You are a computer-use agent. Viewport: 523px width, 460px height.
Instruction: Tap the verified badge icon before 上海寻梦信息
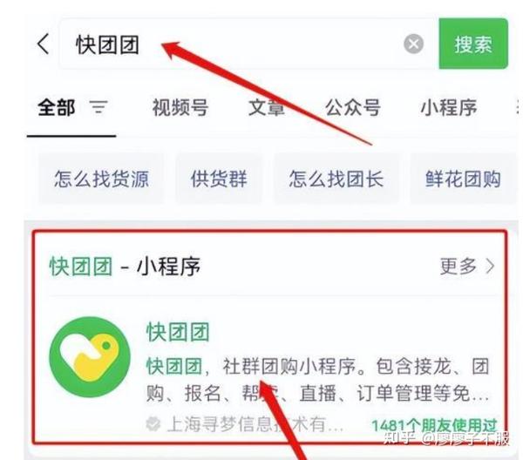153,423
